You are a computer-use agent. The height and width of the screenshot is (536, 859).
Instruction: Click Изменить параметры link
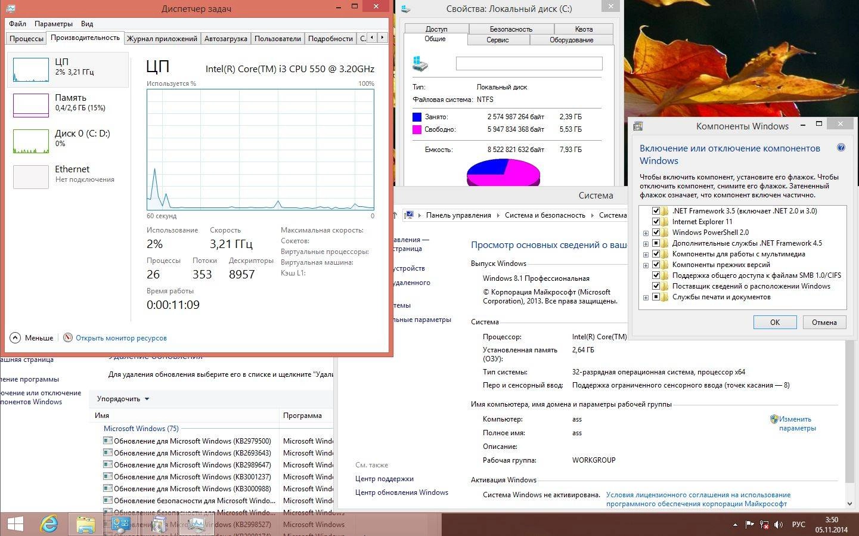(797, 423)
